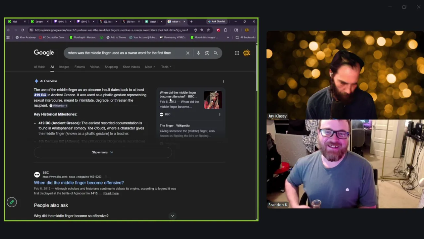Select the Short videos search tab
The width and height of the screenshot is (424, 239).
pos(131,67)
